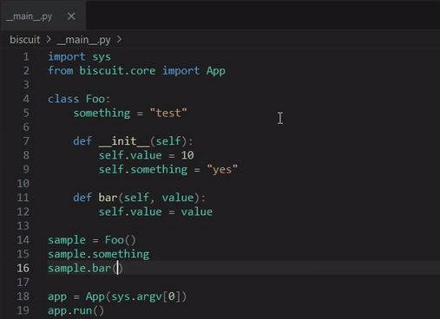This screenshot has height=319, width=440.
Task: Place cursor on class name Foo
Action: (x=95, y=99)
